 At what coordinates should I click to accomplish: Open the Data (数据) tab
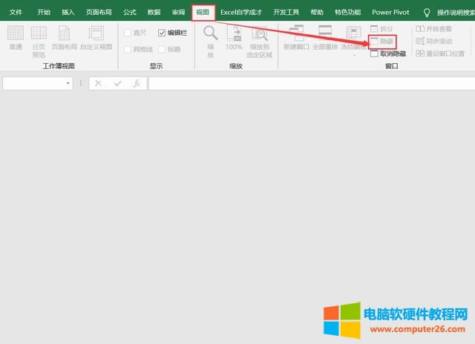[x=154, y=13]
